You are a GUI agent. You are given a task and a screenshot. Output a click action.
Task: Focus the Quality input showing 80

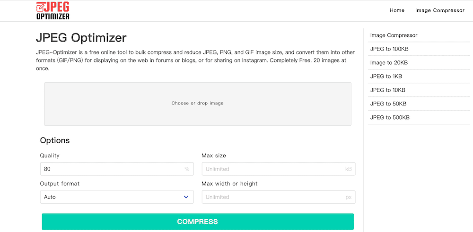(117, 169)
